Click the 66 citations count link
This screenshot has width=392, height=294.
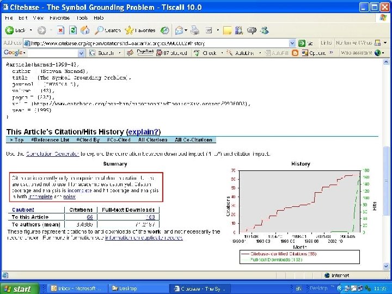point(90,217)
